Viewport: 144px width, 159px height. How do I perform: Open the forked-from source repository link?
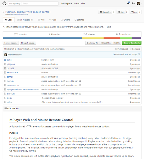pos(21,14)
